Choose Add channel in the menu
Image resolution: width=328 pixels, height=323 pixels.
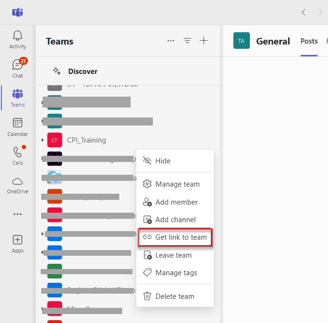coord(175,220)
